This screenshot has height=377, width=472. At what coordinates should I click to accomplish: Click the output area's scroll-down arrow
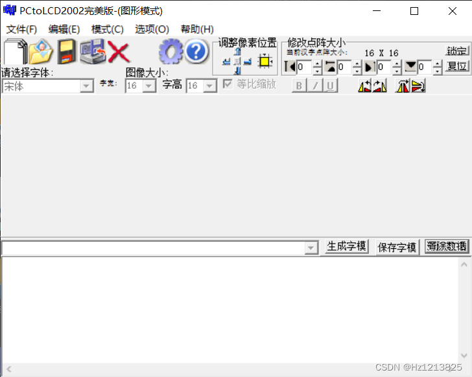pos(464,356)
